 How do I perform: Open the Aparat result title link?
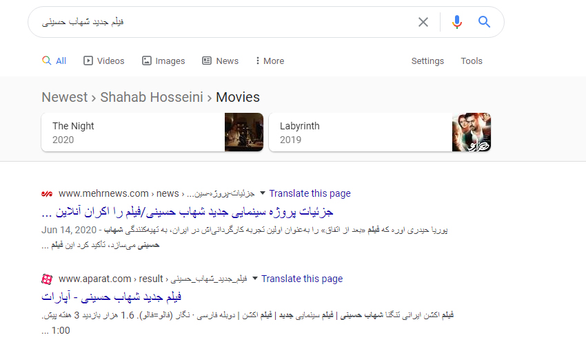[x=112, y=297]
